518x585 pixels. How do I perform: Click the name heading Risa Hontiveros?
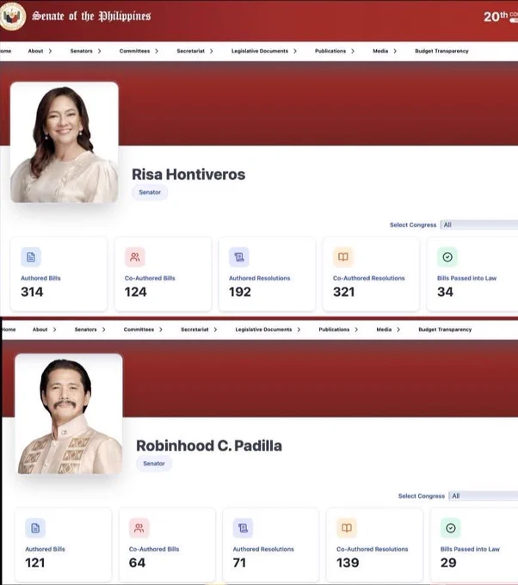(188, 175)
